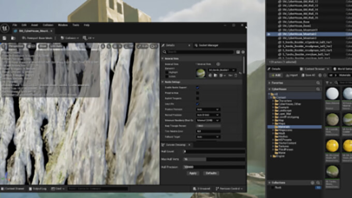Click the details panel settings gear icon
352x198 pixels.
coord(243,52)
